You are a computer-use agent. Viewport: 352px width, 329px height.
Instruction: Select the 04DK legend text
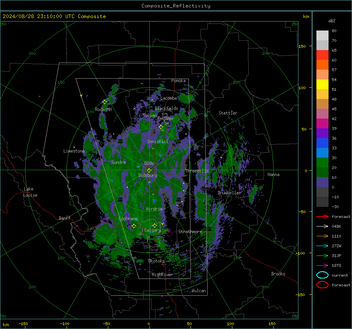coord(336,227)
